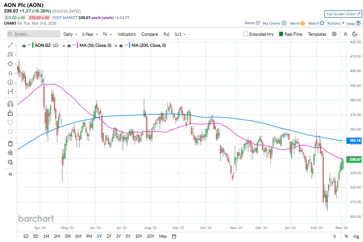Image resolution: width=363 pixels, height=242 pixels.
Task: Click the undo arrow icon
Action: [10, 122]
